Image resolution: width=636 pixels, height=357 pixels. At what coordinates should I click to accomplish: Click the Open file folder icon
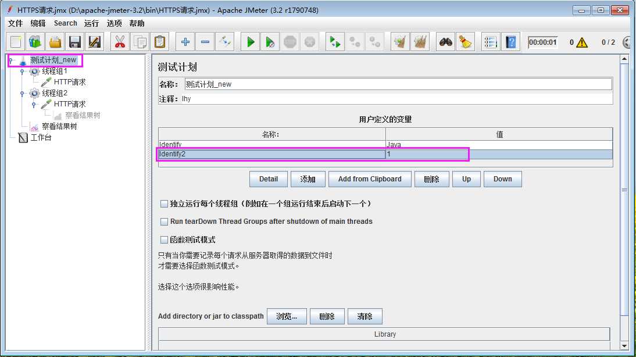tap(55, 42)
